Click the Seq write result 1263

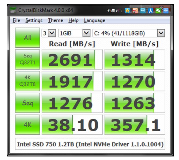pos(135,103)
